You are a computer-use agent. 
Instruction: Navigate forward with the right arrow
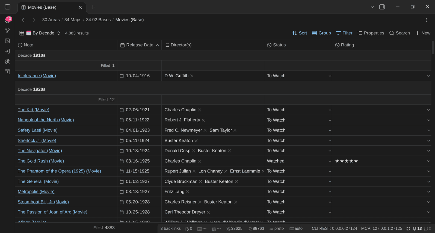[x=33, y=20]
